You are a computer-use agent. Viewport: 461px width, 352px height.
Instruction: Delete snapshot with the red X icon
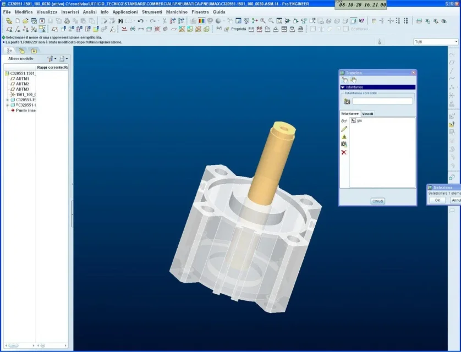coord(344,152)
